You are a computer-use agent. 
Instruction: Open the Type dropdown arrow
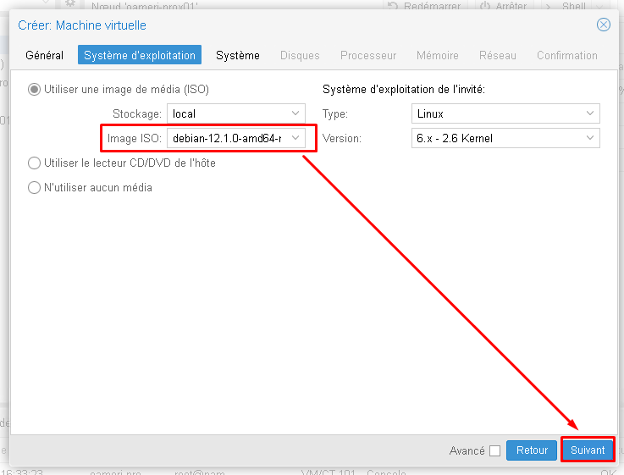(590, 113)
